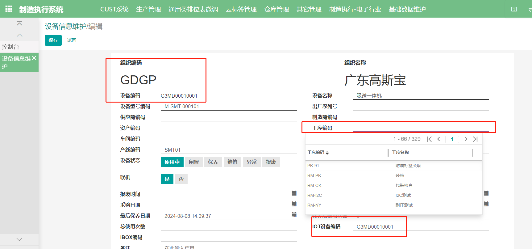532x249 pixels.
Task: Click the IBOX编码 input field
Action: [x=229, y=237]
